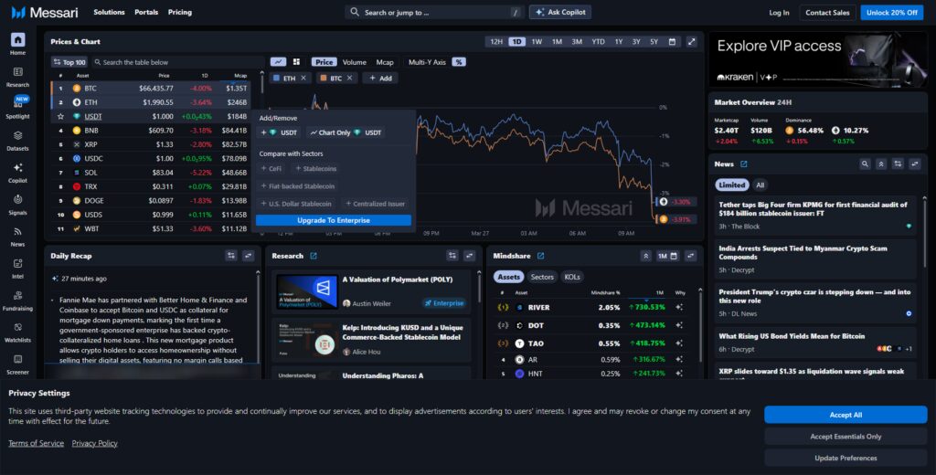
Task: Click Add to add chart asset
Action: [x=380, y=79]
